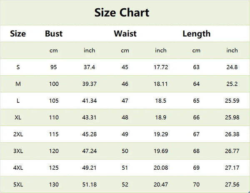Click the Length column header
This screenshot has width=250, height=193.
click(x=196, y=34)
